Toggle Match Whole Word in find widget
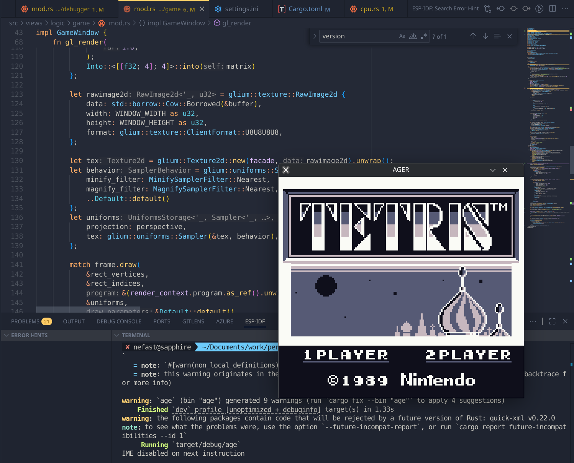 coord(413,36)
